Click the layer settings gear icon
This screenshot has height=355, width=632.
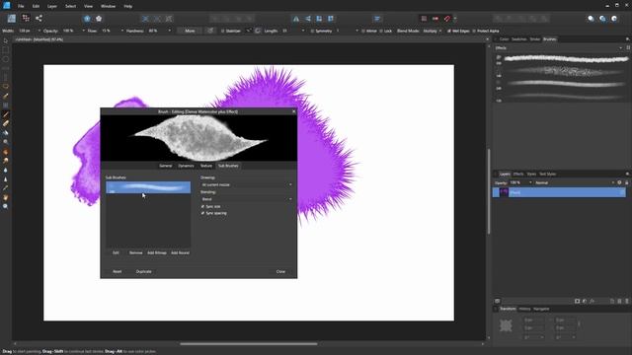(619, 182)
